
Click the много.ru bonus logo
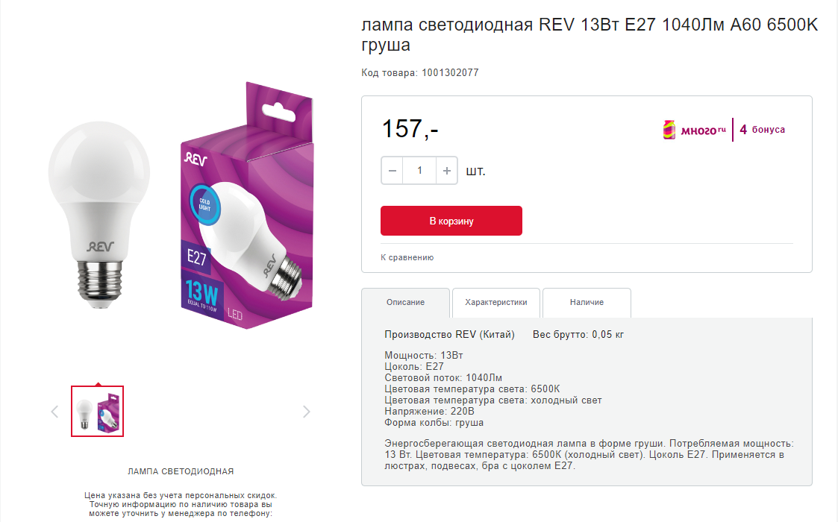pyautogui.click(x=694, y=130)
